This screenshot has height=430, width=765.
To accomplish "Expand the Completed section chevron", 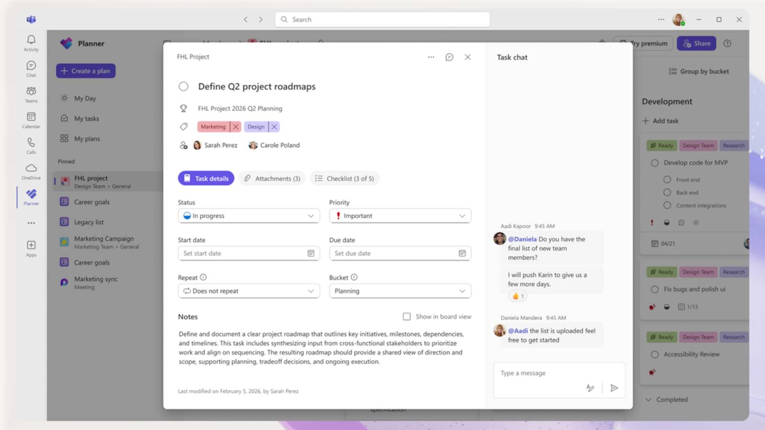I will point(649,399).
